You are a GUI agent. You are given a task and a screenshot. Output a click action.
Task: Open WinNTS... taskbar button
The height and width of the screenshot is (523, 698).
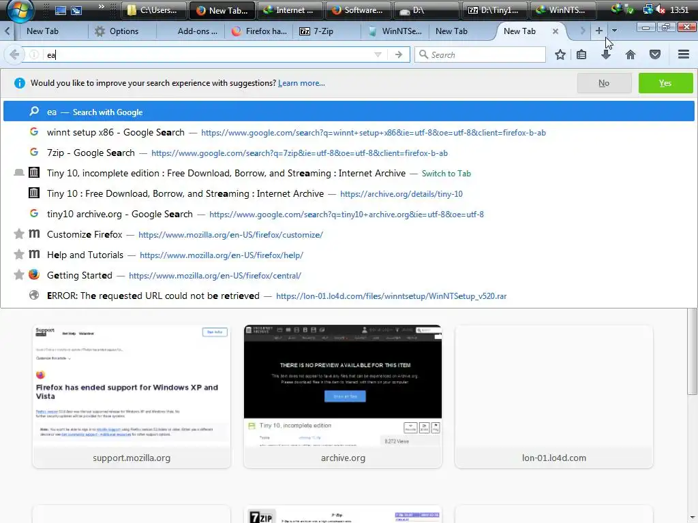[562, 10]
